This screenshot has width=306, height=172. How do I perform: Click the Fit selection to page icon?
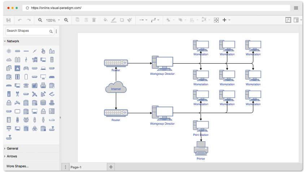pos(216,20)
